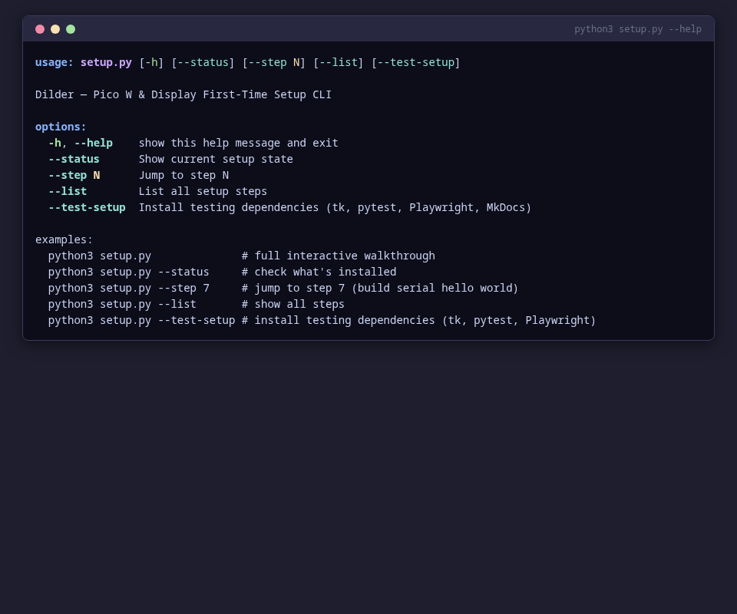
Task: Click the Dilder setup CLI description line
Action: coord(183,94)
